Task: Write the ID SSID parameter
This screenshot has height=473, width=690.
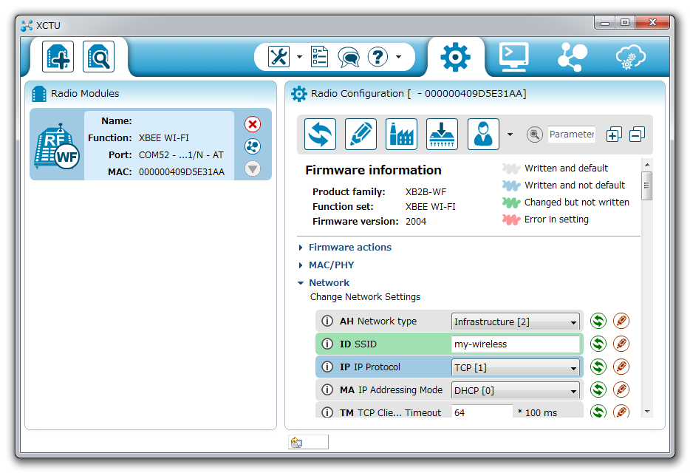Action: (x=621, y=344)
